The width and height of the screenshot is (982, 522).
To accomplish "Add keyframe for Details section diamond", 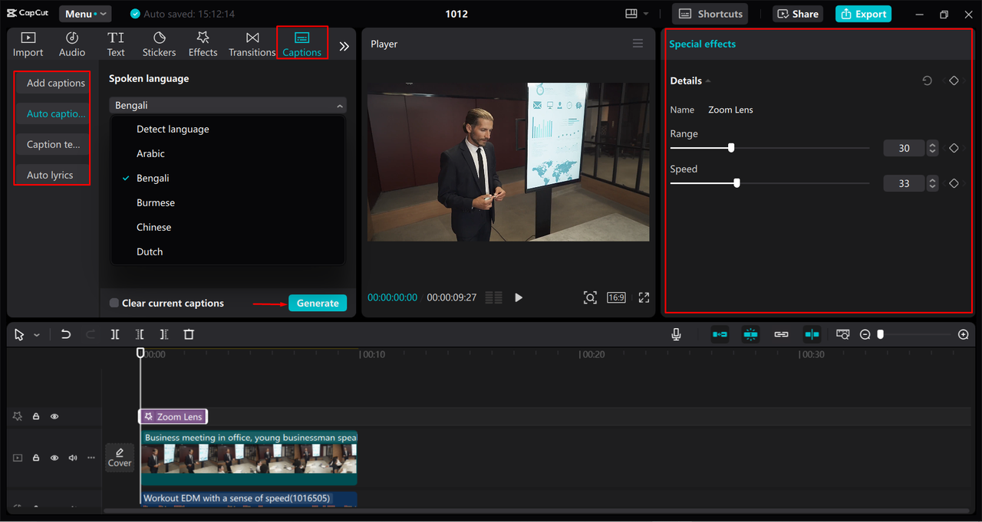I will 954,80.
